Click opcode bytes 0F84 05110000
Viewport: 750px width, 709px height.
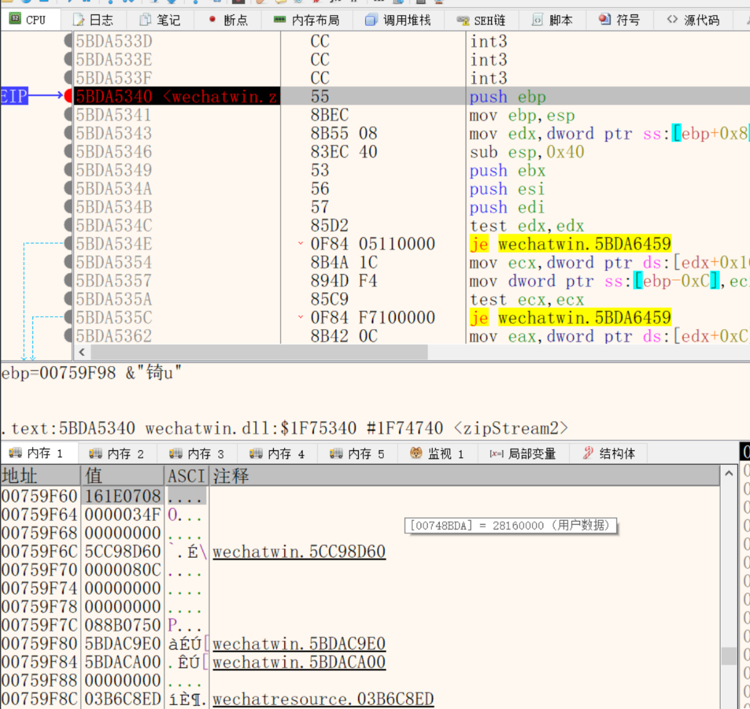click(372, 244)
